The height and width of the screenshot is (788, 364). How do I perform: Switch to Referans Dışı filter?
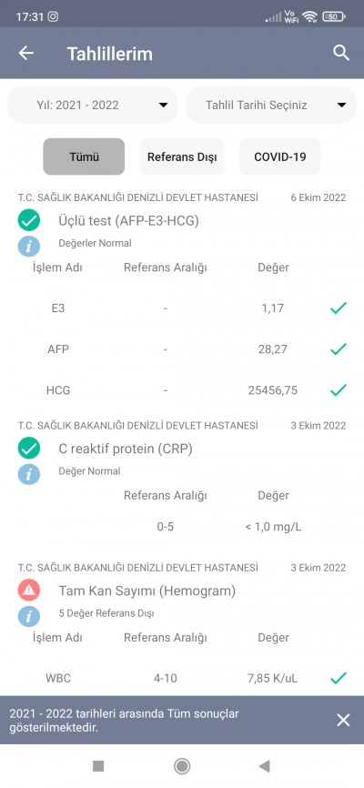[182, 157]
